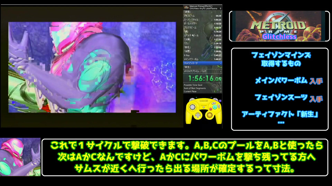This screenshot has height=186, width=332.
Task: Click the gray analog stick on the controller display
Action: (x=193, y=107)
